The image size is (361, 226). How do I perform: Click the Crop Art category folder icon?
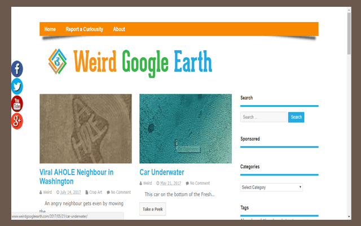pyautogui.click(x=87, y=192)
